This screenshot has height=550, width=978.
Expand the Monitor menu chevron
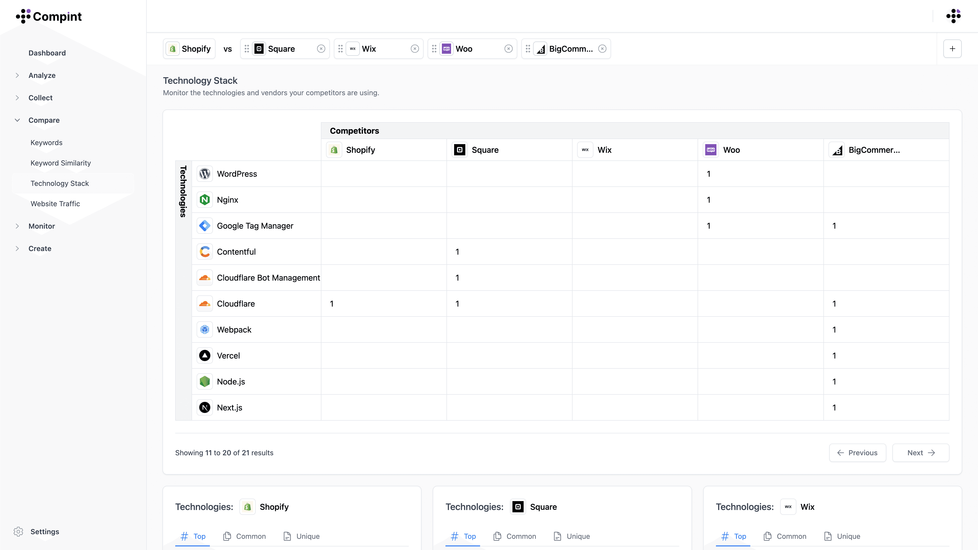point(17,226)
